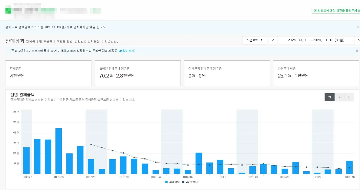360x190 pixels.
Task: Click the blue 결제금액 legend square icon
Action: [166, 182]
